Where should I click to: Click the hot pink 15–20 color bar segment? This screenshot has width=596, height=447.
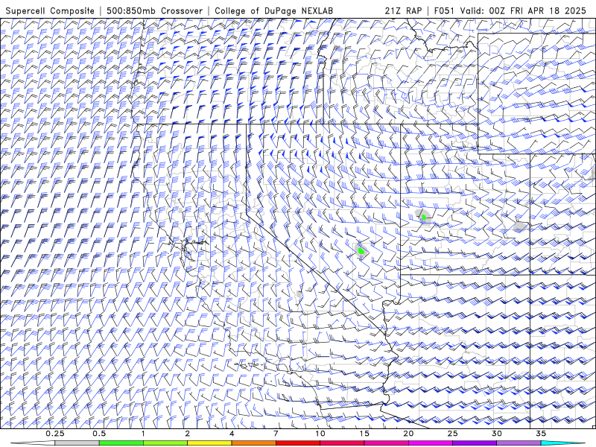click(x=386, y=443)
